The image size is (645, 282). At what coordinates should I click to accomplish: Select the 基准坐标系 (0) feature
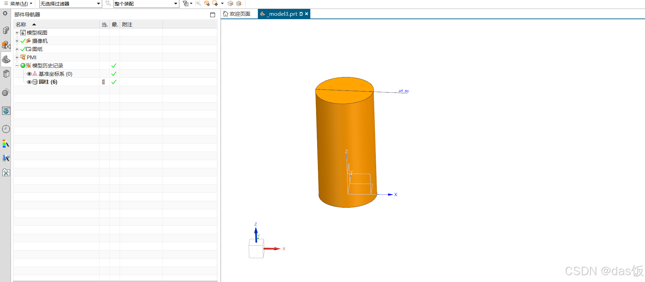pyautogui.click(x=55, y=74)
